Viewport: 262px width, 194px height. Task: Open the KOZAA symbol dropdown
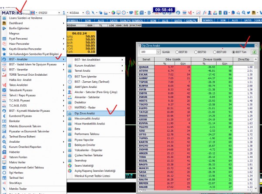[x=83, y=13]
